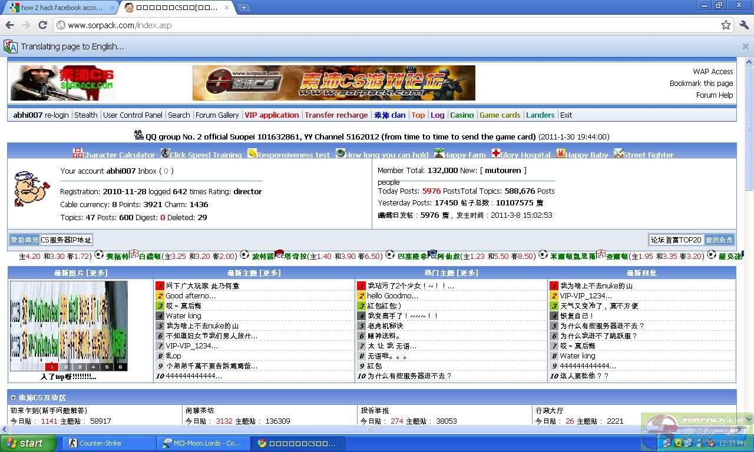Open the Chrome wrench settings menu
The height and width of the screenshot is (452, 754).
click(743, 25)
